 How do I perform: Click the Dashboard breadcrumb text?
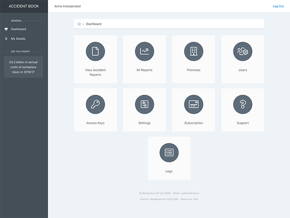94,24
